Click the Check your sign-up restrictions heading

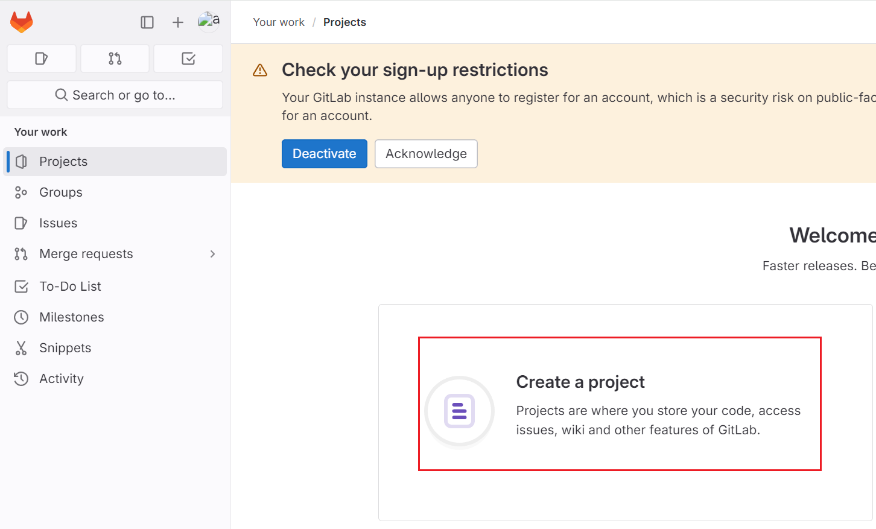(x=415, y=70)
